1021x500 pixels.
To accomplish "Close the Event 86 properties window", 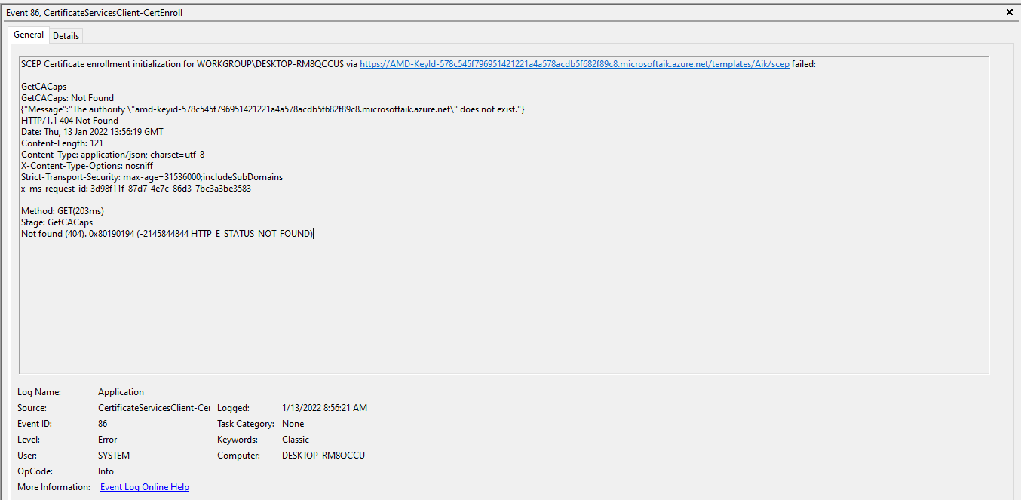I will [1008, 12].
